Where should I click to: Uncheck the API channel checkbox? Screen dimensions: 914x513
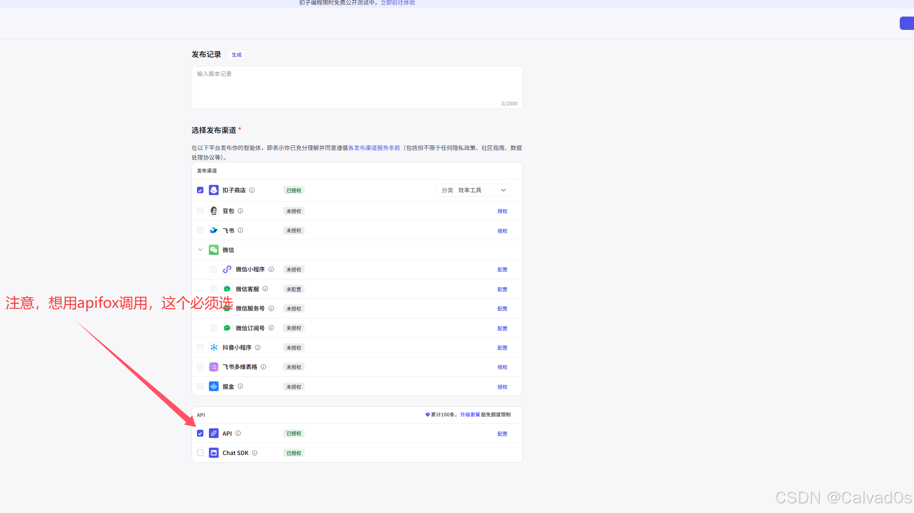(200, 433)
